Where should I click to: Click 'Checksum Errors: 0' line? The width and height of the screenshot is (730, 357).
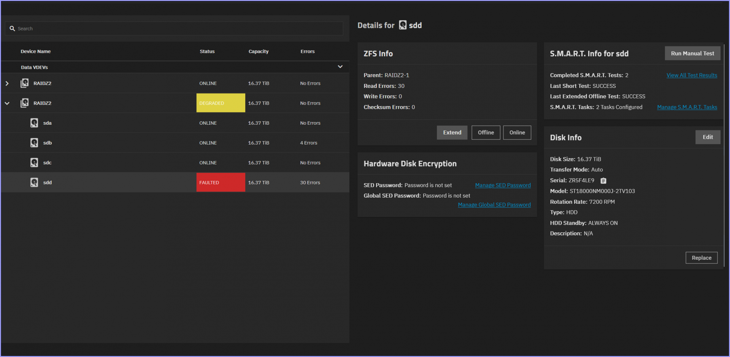coord(389,107)
